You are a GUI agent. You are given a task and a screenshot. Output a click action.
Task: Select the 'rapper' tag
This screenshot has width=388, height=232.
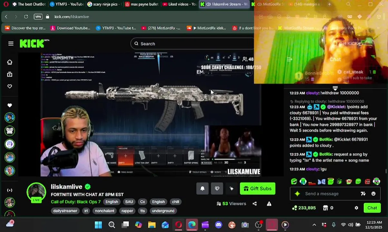pos(127,211)
